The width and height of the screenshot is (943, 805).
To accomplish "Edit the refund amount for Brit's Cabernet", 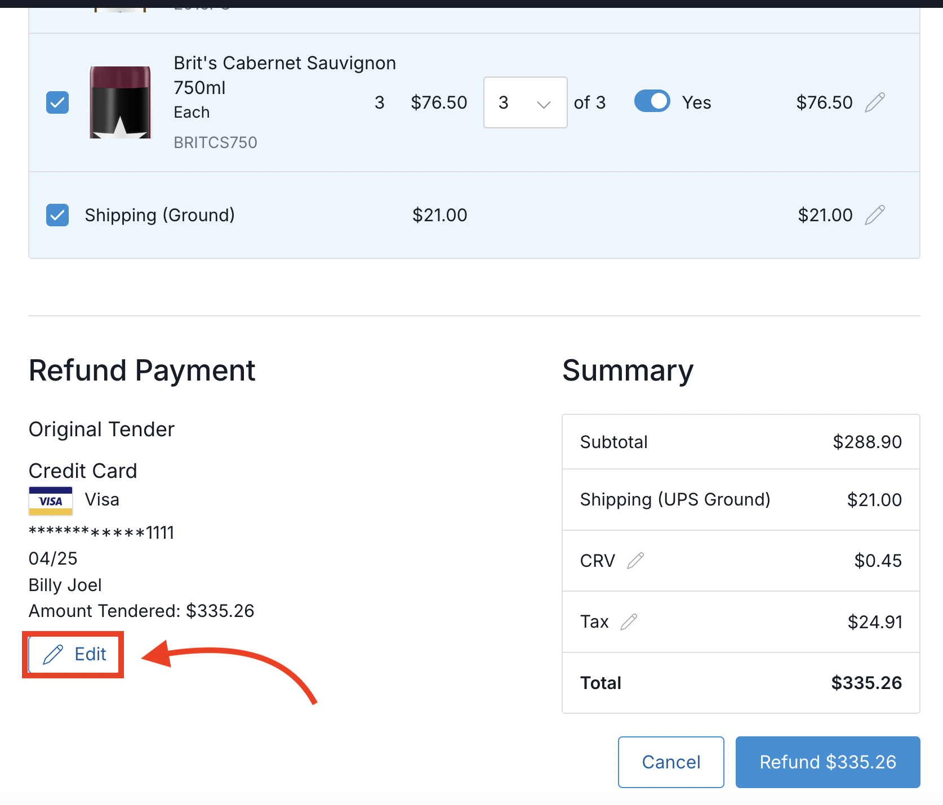I will pyautogui.click(x=875, y=102).
